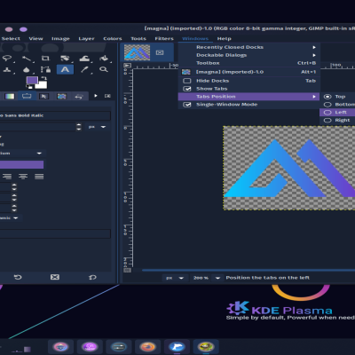This screenshot has height=355, width=355.
Task: Click the configure-tab button beside the dock arrow
Action: (107, 96)
